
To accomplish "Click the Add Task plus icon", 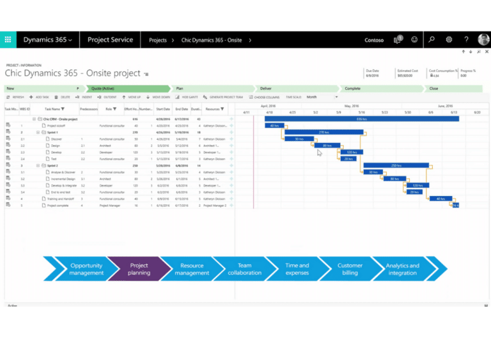I will [31, 97].
